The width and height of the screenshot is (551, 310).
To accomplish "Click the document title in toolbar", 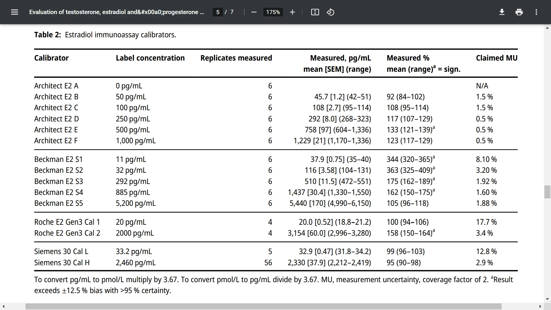I will pos(117,12).
